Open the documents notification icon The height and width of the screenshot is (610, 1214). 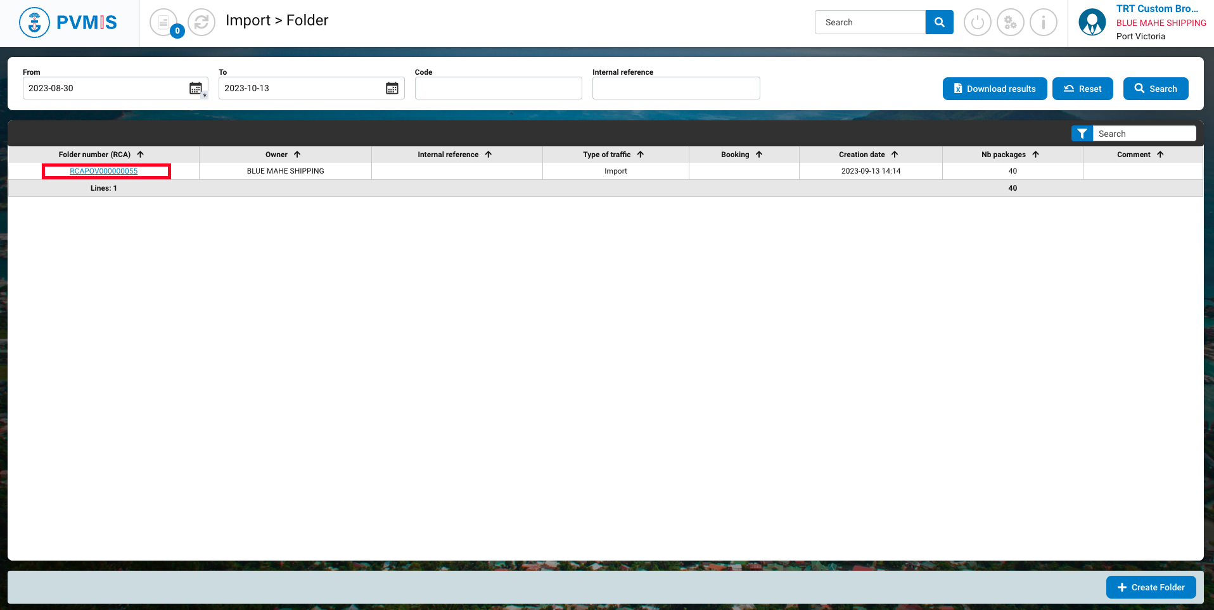click(163, 23)
